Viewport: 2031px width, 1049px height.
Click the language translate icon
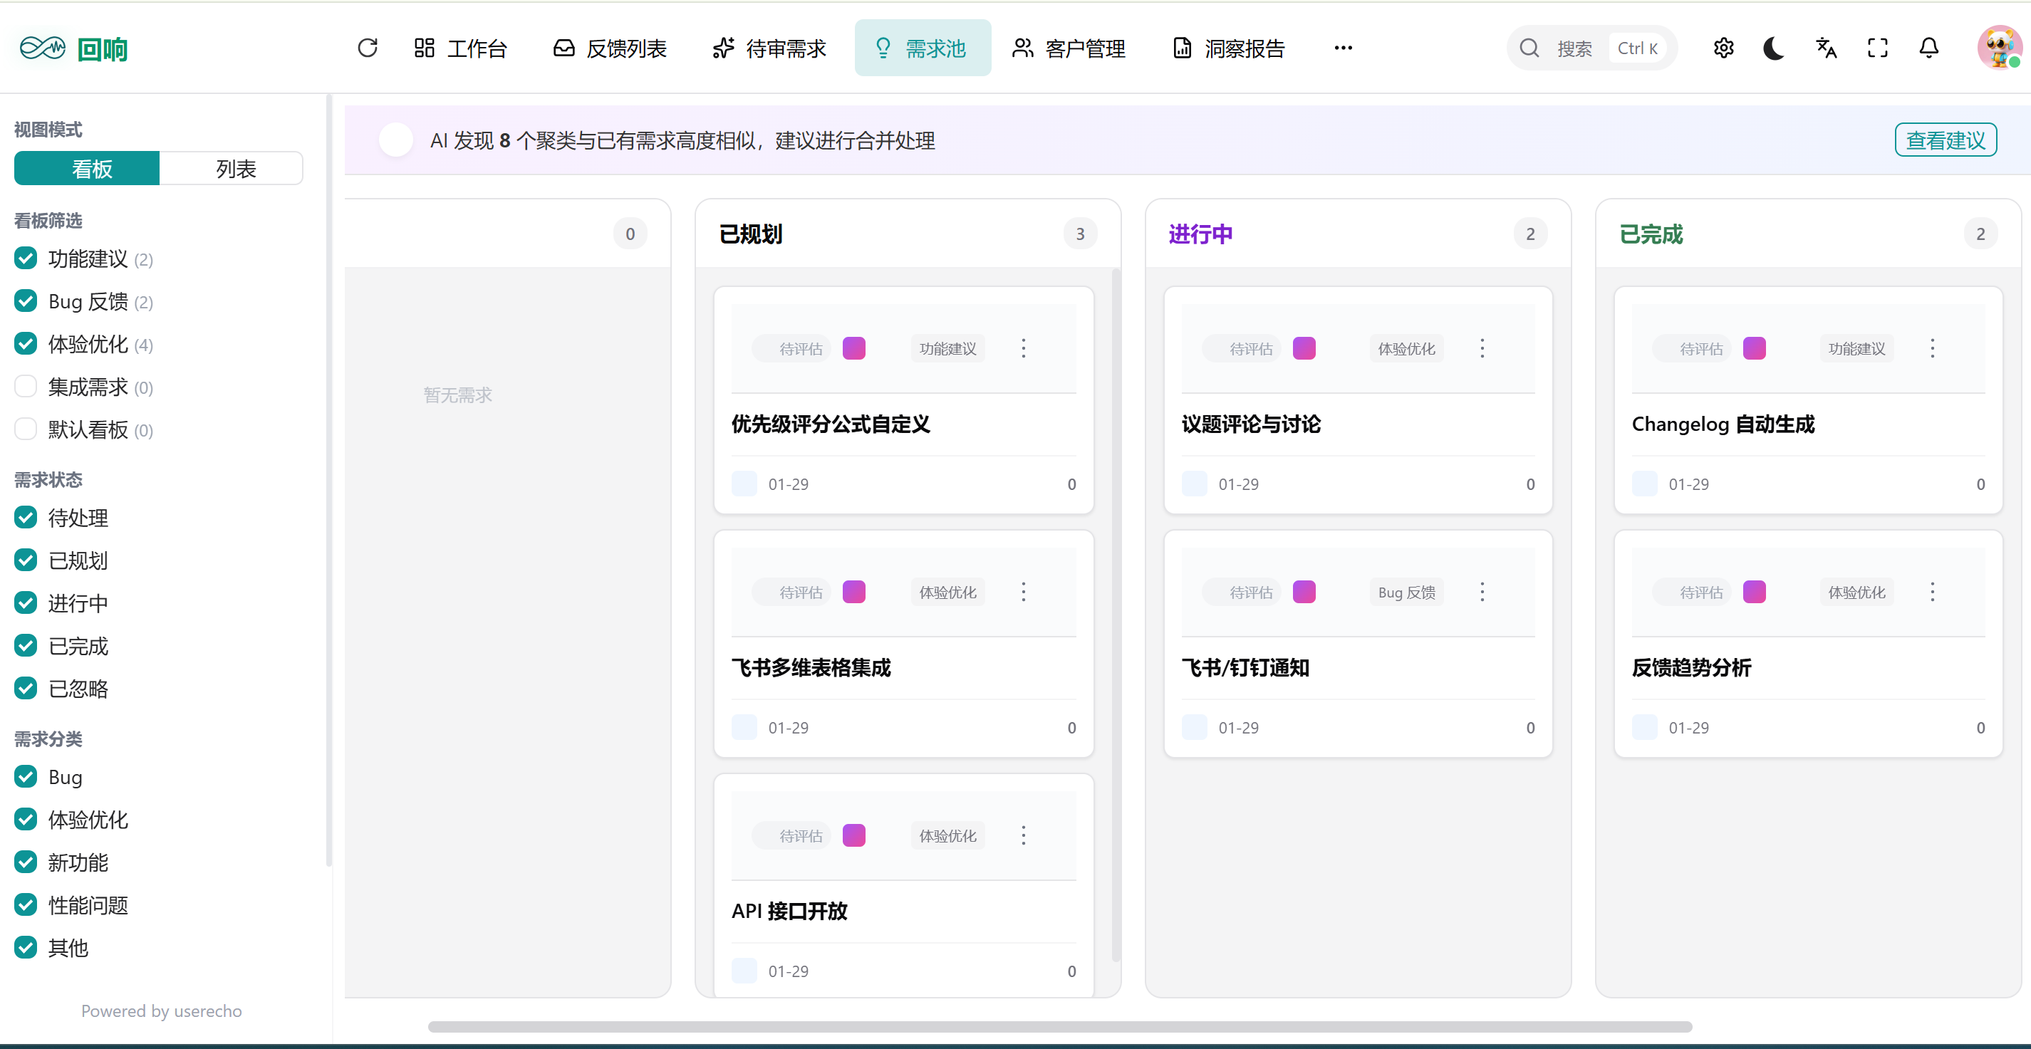[x=1826, y=48]
